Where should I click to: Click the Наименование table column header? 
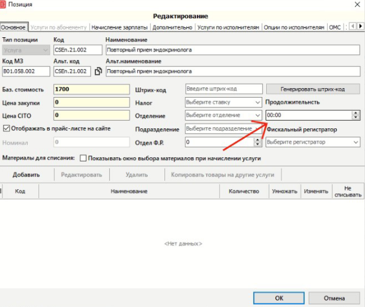(129, 191)
